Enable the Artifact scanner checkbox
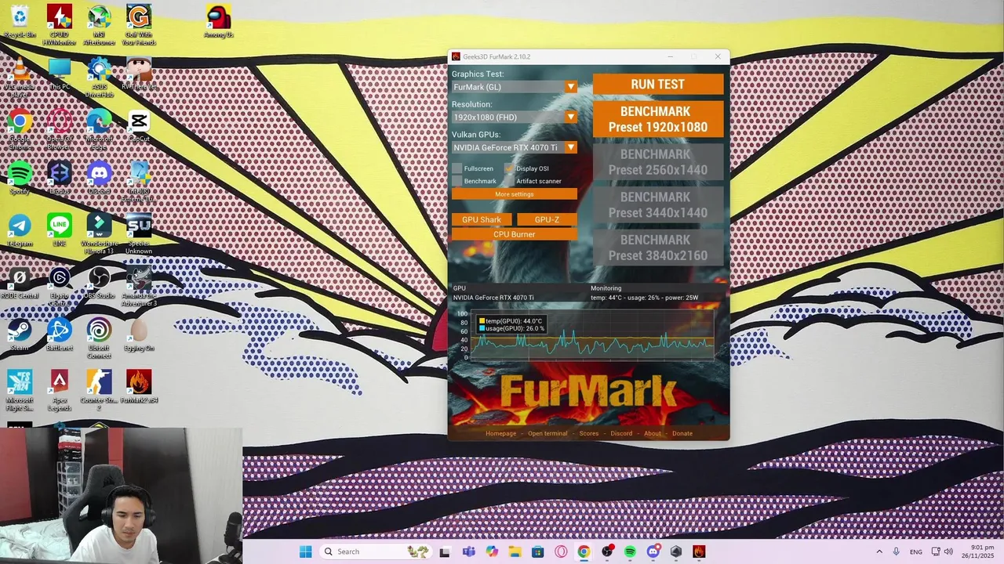The height and width of the screenshot is (564, 1004). coord(509,181)
